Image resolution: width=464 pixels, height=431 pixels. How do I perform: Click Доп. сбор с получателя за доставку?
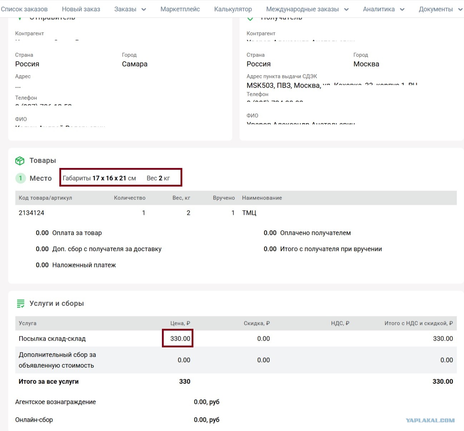[x=99, y=249]
